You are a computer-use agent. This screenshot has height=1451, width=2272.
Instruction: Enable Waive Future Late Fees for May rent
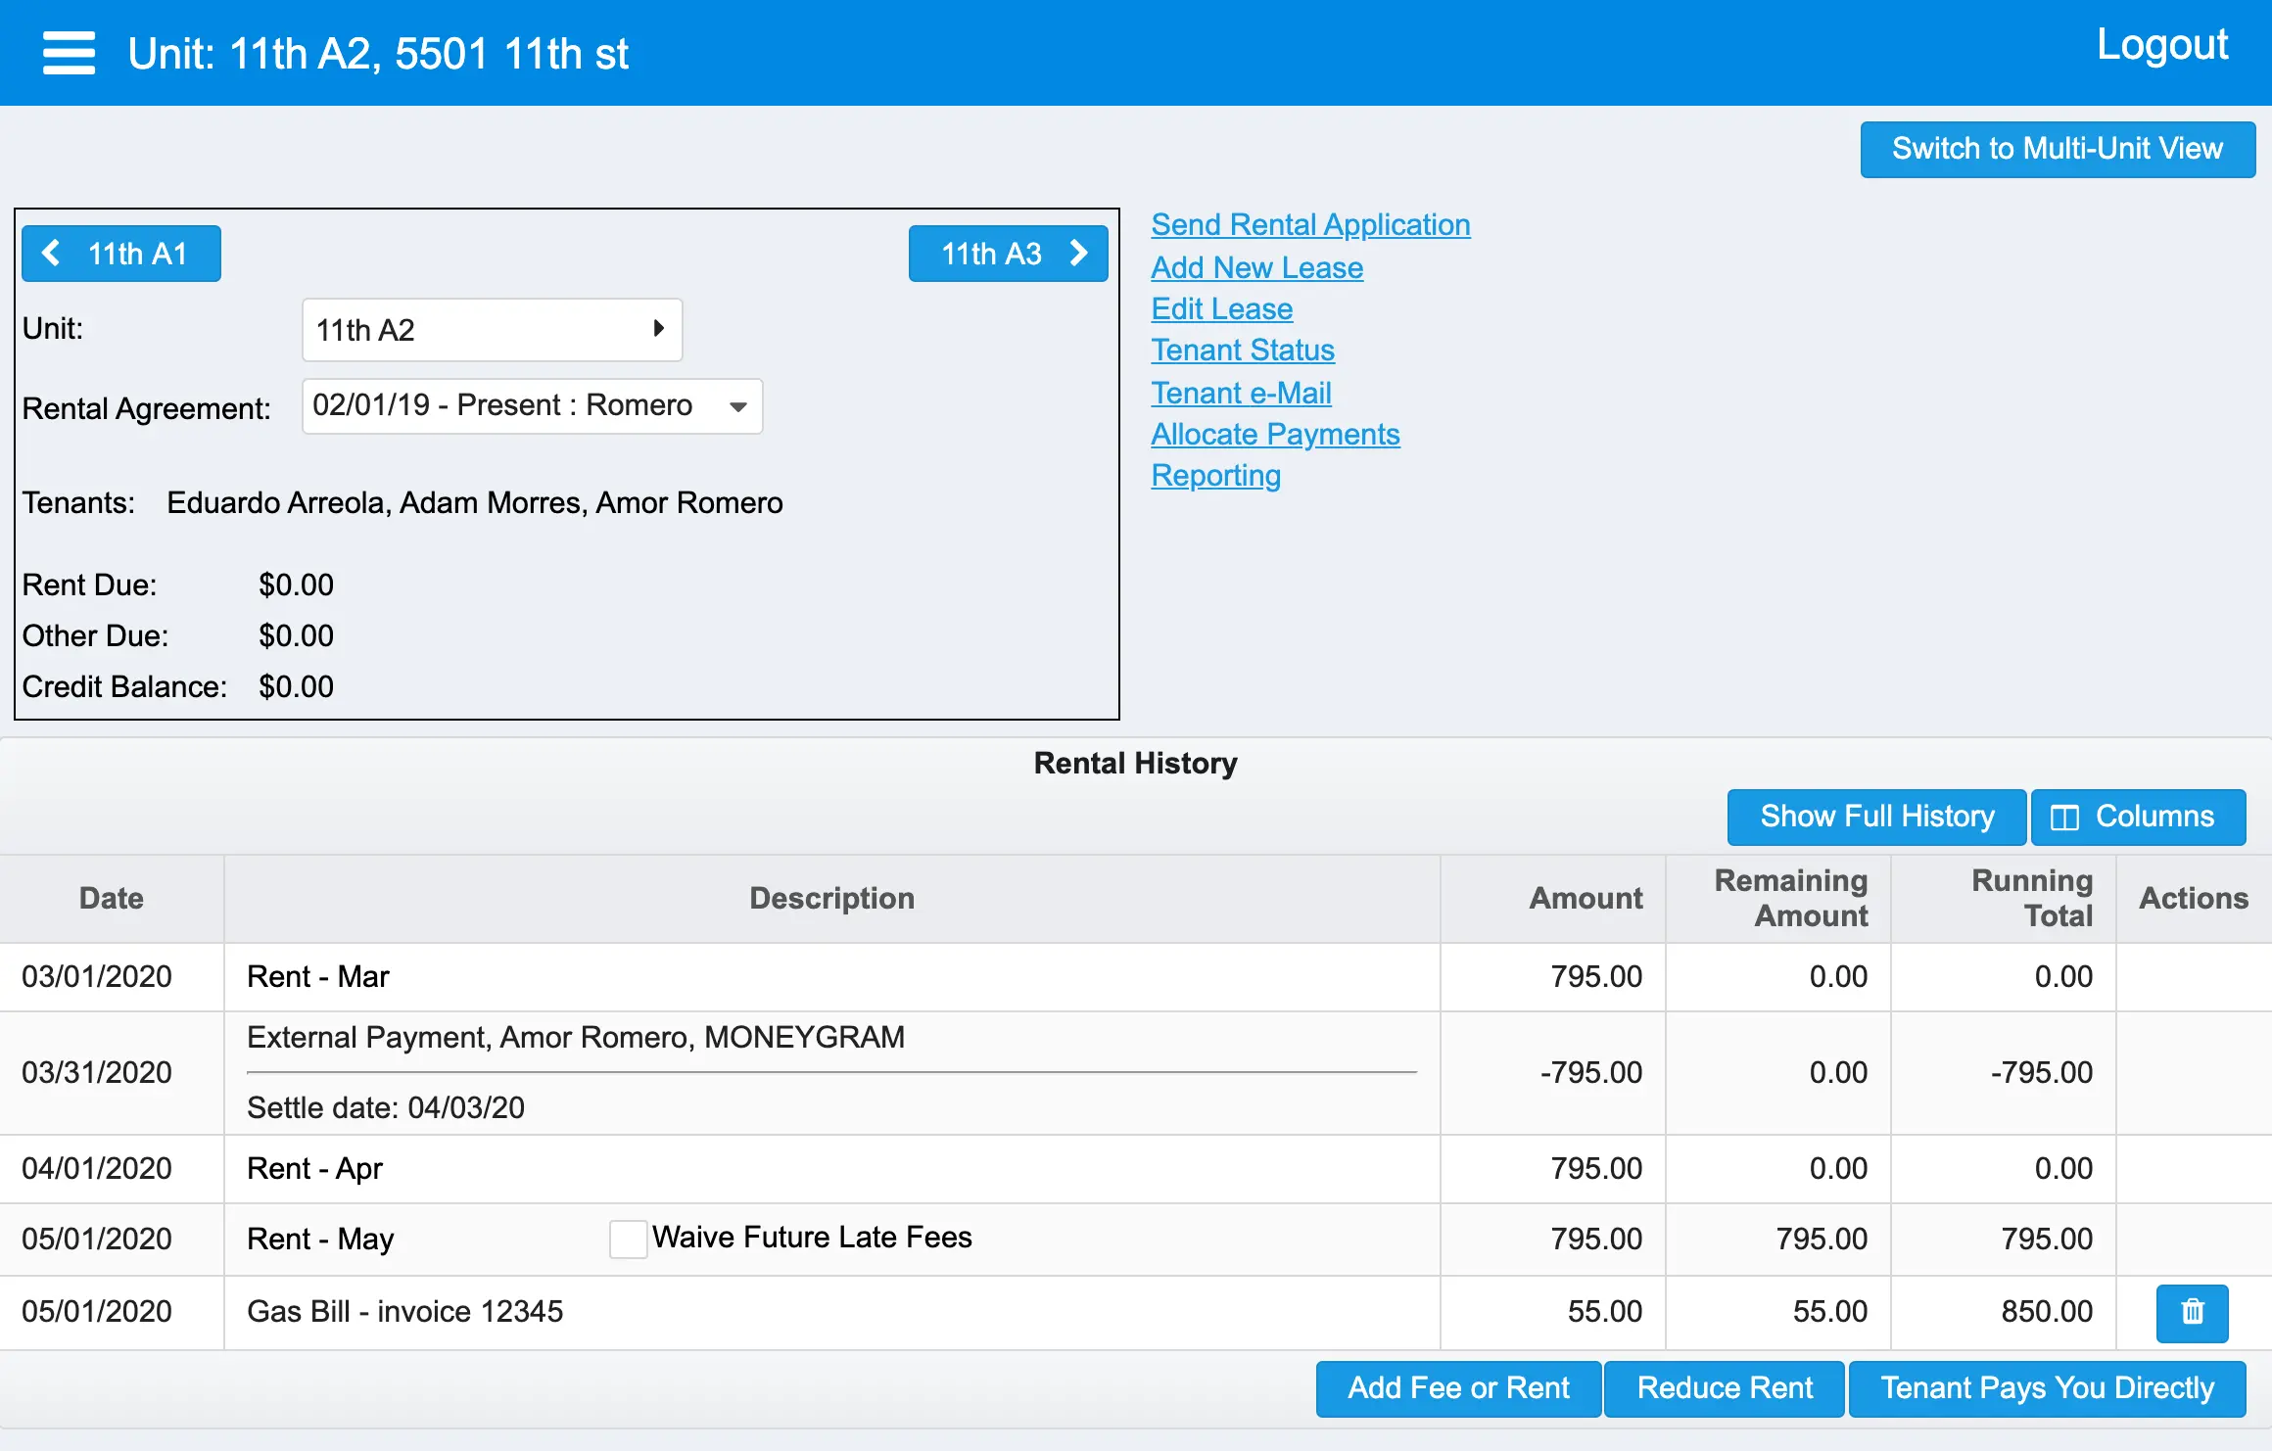point(627,1239)
